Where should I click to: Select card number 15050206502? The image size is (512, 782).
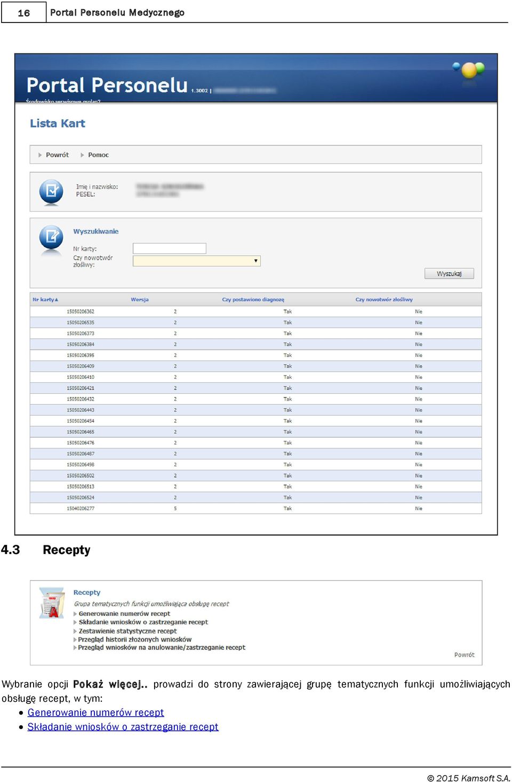coord(81,476)
